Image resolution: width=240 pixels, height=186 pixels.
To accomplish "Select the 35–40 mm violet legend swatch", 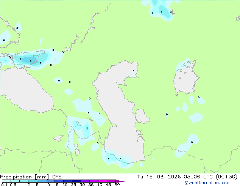I will [x=94, y=181].
